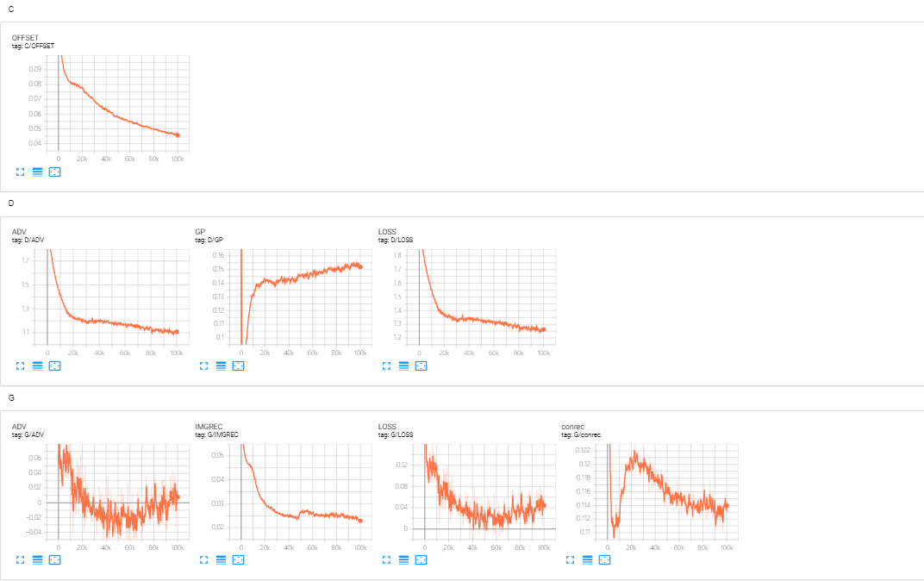
Task: Toggle log scale on the G/conrec chart
Action: (587, 559)
